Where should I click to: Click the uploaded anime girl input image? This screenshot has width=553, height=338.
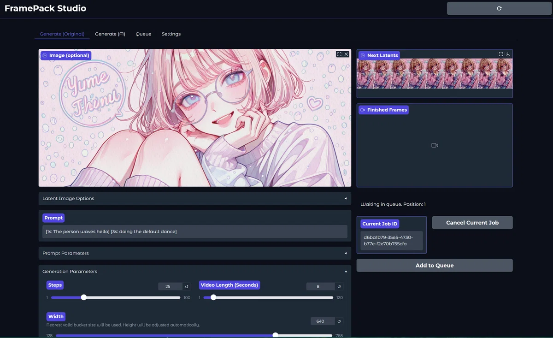point(195,118)
